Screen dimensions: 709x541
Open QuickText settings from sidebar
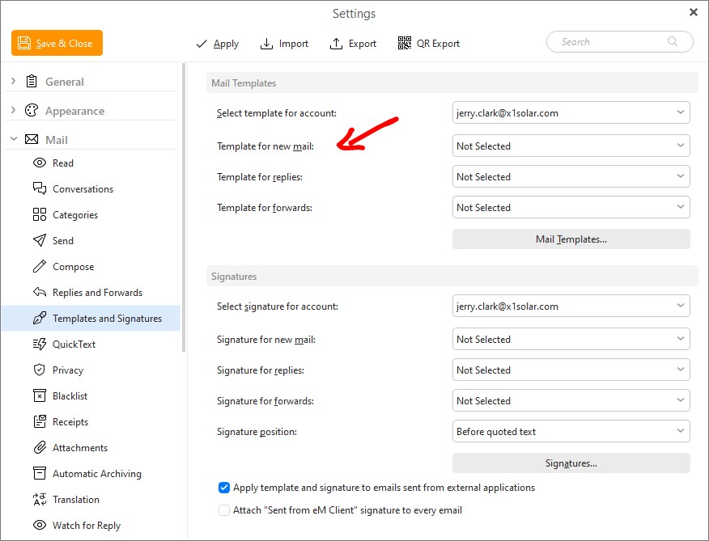click(x=74, y=344)
